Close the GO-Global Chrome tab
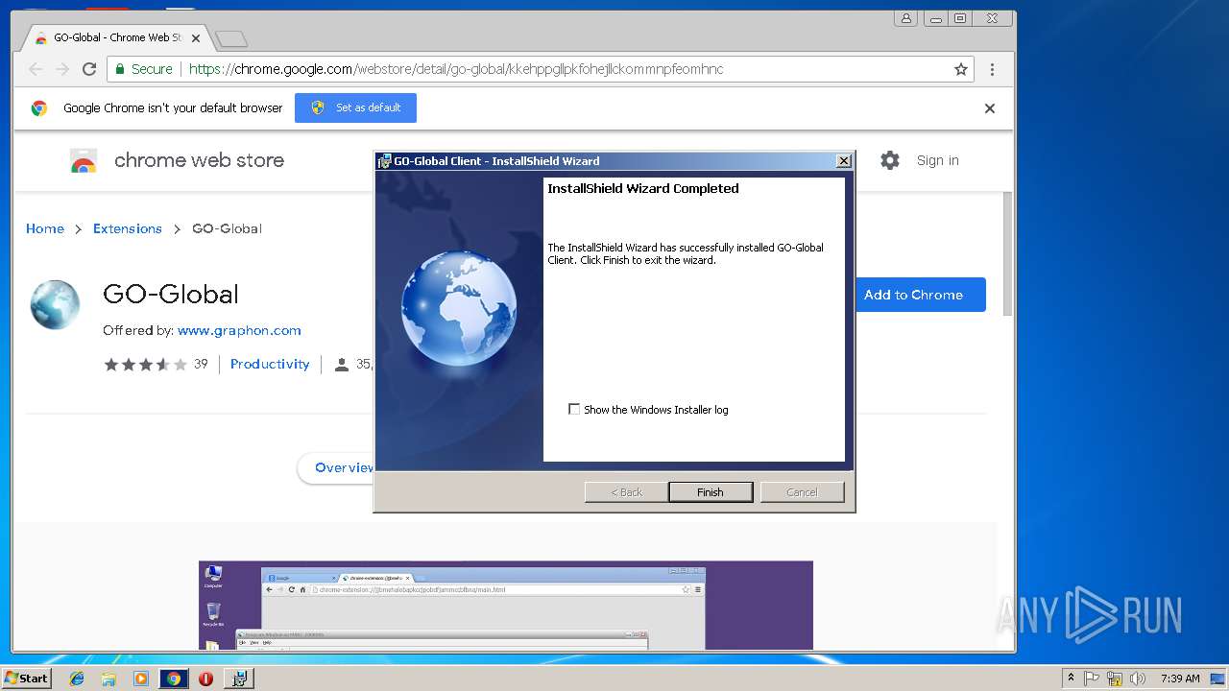 196,38
